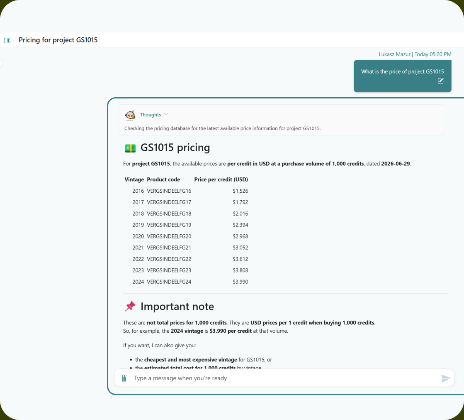Viewport: 464px width, 420px height.
Task: Click the If you want, I can also give you line
Action: (x=159, y=345)
